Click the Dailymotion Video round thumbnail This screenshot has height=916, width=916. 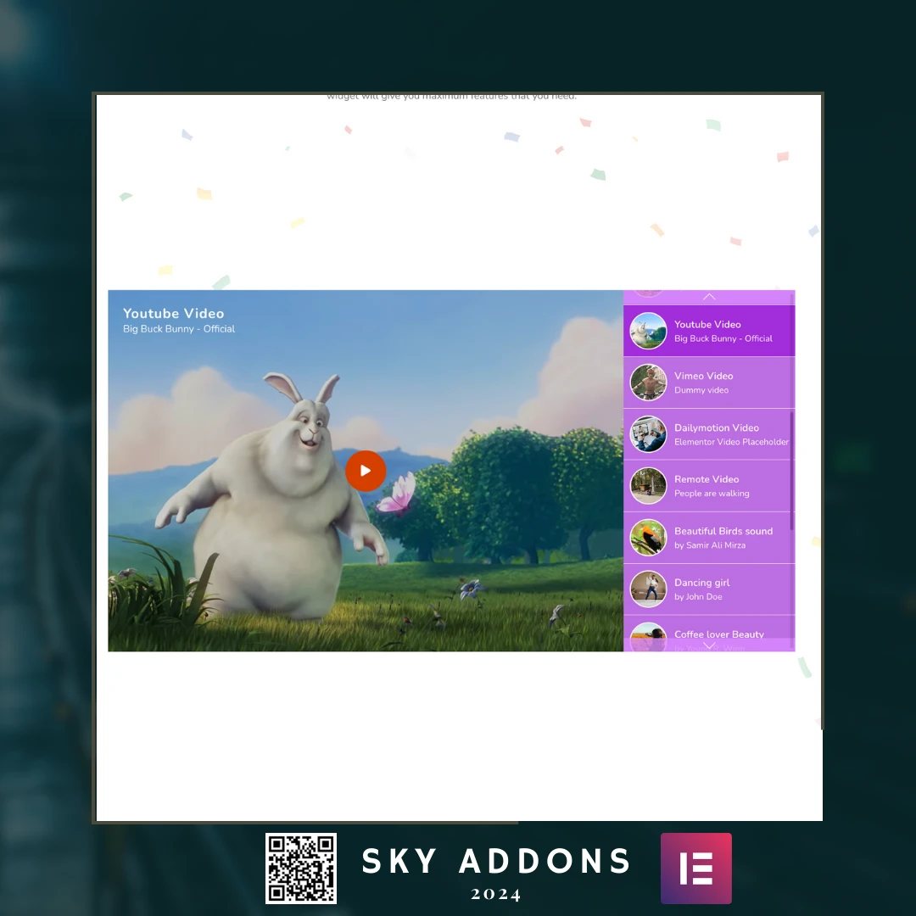tap(648, 434)
